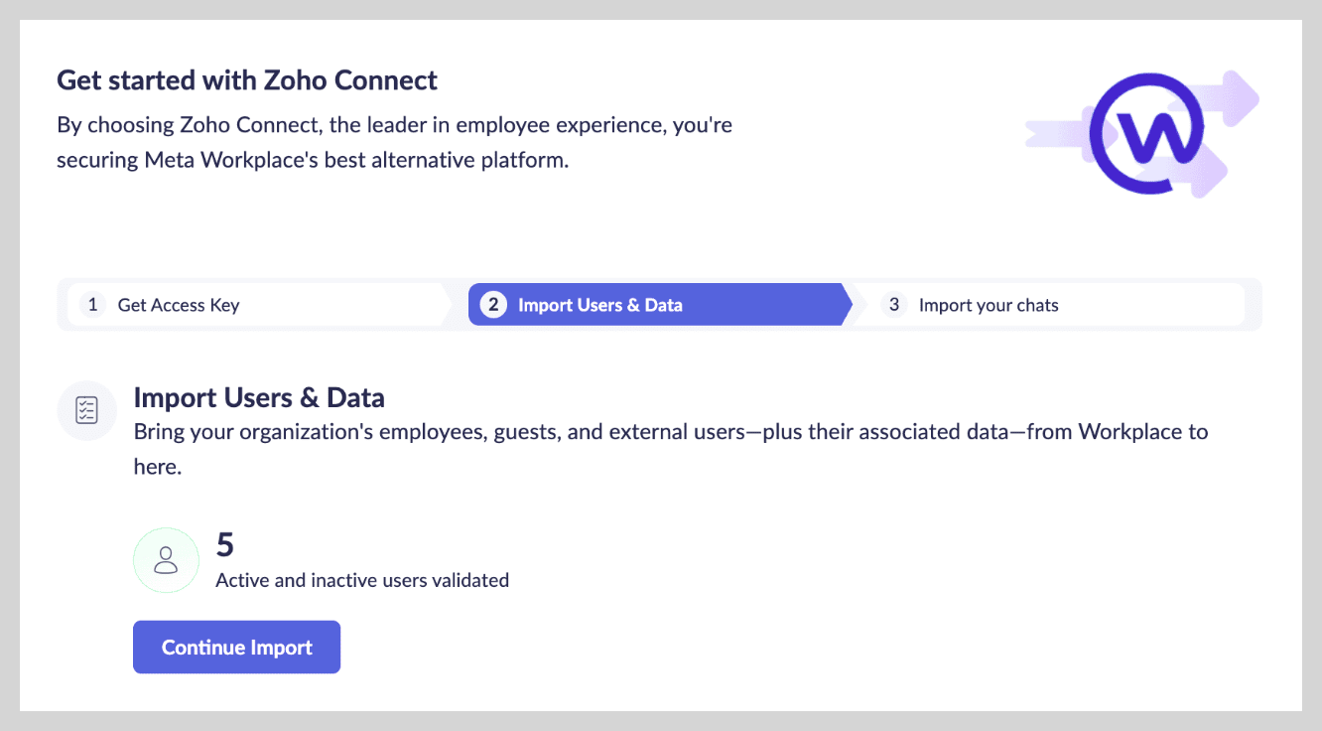The height and width of the screenshot is (731, 1322).
Task: Click the arrow tip of the active step
Action: click(845, 305)
